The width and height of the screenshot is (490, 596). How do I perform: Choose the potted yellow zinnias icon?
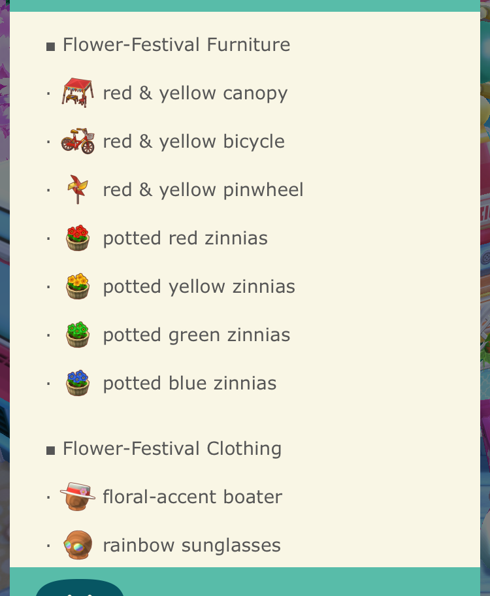(x=78, y=286)
